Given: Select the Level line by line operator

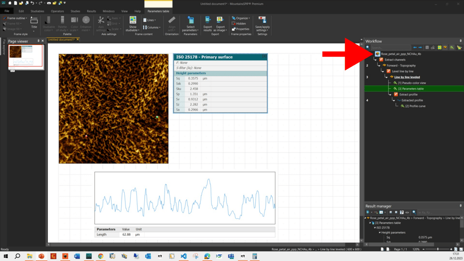Looking at the screenshot, I should coord(402,72).
